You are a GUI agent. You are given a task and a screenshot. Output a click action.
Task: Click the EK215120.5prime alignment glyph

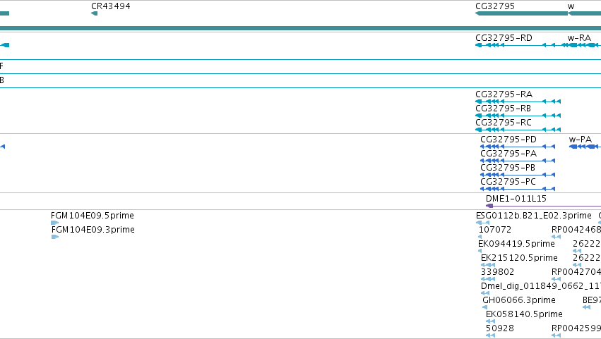(488, 265)
